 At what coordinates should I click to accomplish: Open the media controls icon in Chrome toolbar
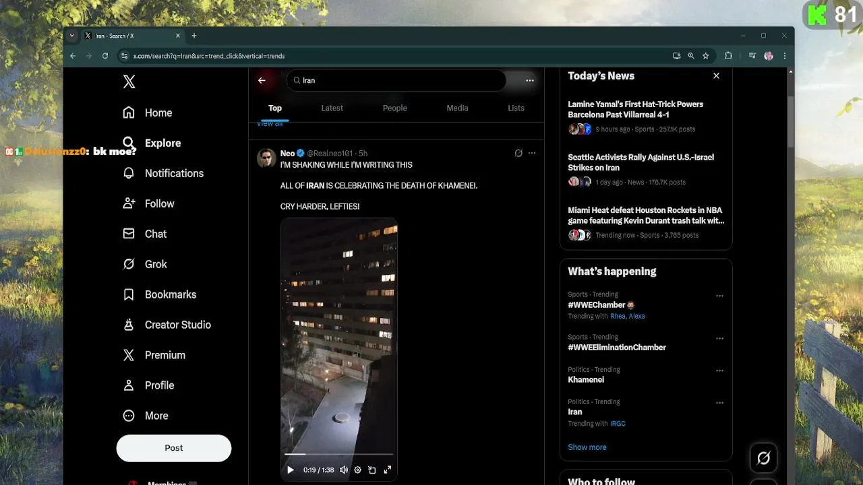pos(752,56)
